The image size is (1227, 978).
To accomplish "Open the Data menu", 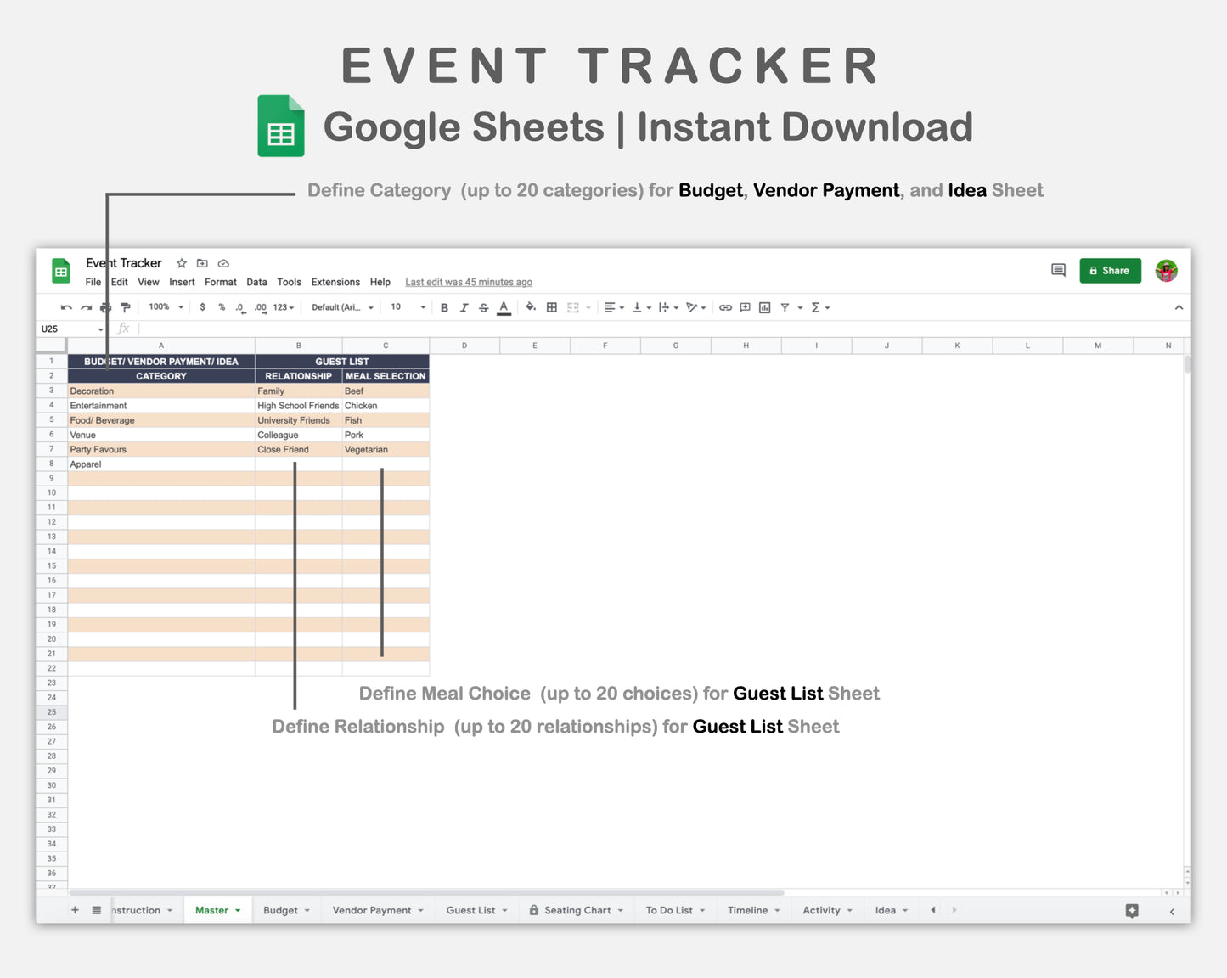I will [x=256, y=282].
